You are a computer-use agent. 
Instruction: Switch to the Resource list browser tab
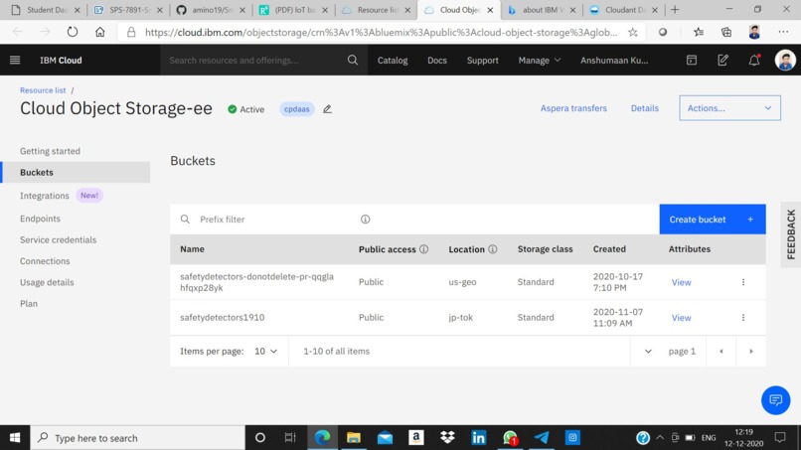tap(376, 10)
